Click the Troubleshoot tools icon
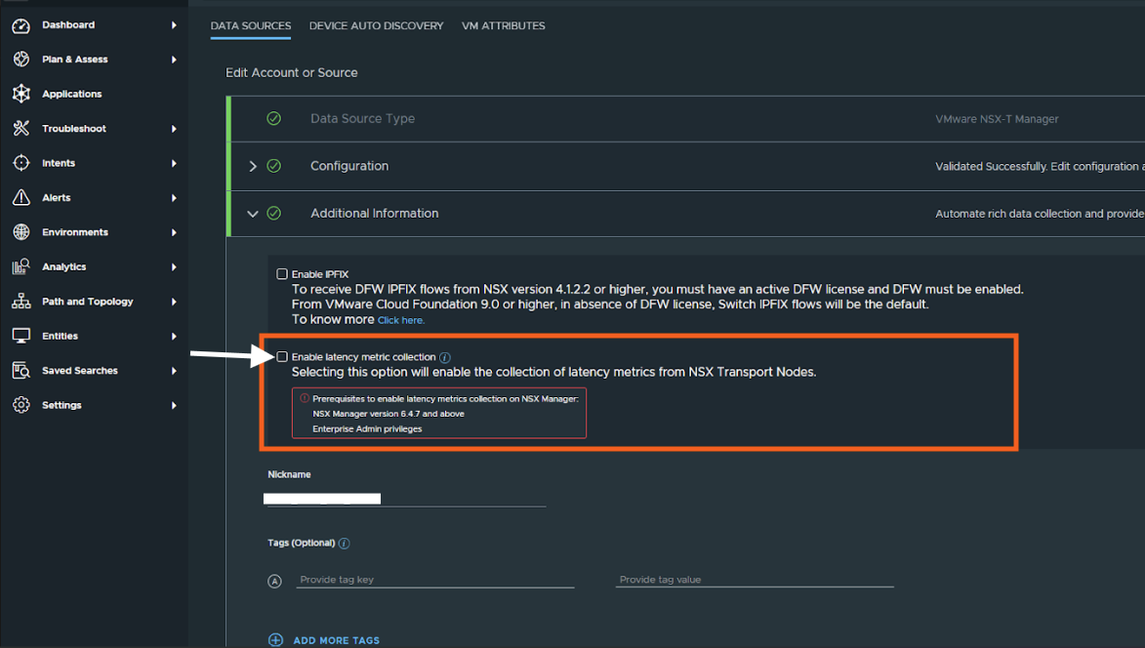 point(21,129)
